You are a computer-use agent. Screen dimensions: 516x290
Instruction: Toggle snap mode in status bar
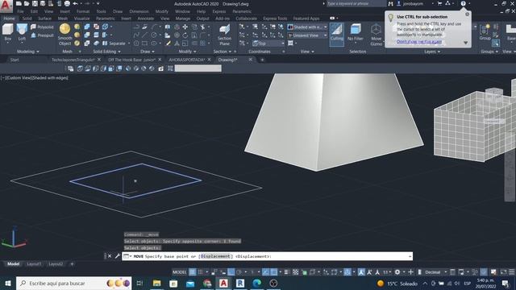pyautogui.click(x=200, y=272)
